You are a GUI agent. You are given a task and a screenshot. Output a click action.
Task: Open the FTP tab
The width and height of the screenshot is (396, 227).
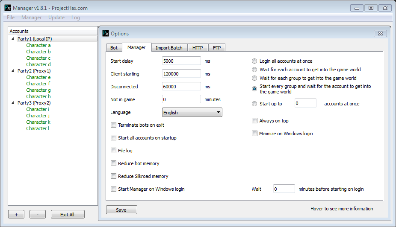[217, 48]
